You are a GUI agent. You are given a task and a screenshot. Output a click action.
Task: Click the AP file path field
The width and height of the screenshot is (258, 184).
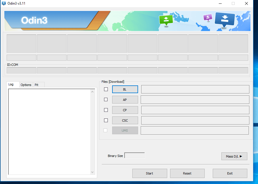click(195, 100)
